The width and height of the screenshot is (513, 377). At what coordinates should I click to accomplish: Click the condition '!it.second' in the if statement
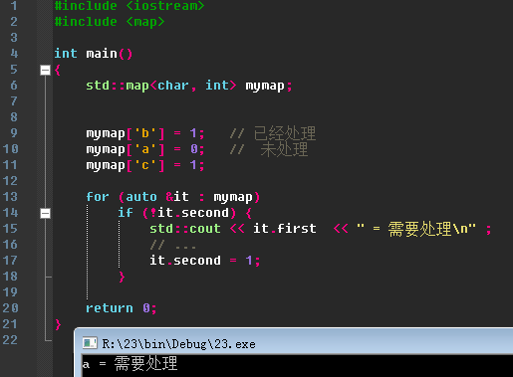click(x=189, y=213)
